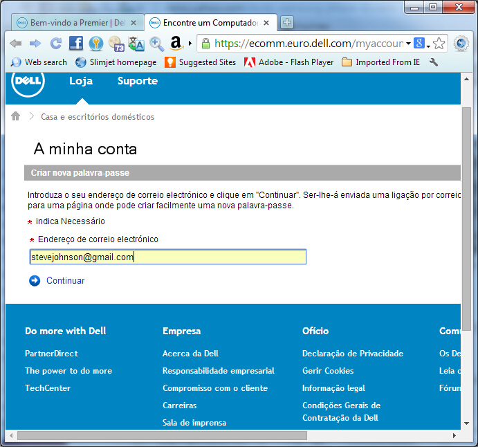The height and width of the screenshot is (447, 478).
Task: Open the Suggested Sites bookmark
Action: coord(201,62)
